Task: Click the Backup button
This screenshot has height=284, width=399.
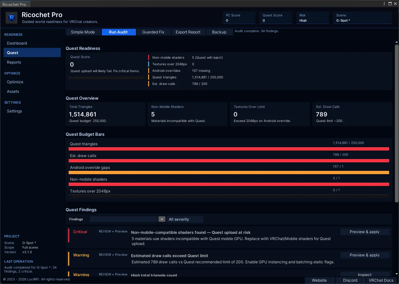Action: (219, 32)
